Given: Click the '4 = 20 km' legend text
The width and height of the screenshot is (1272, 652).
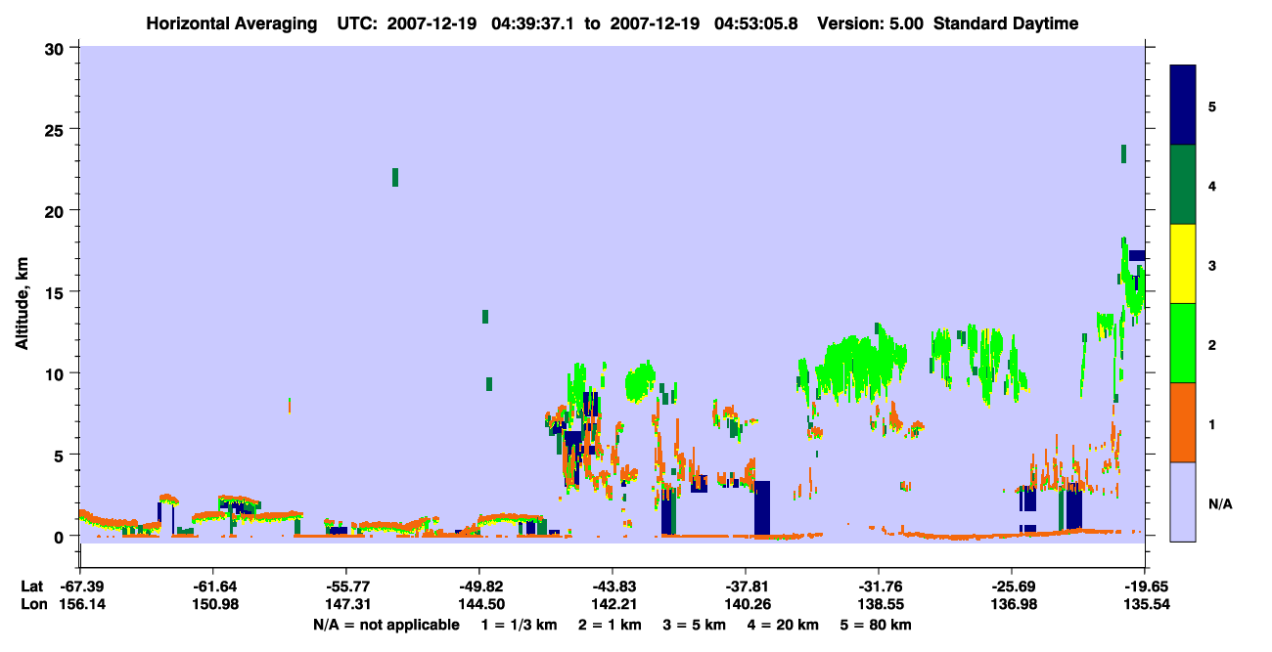Looking at the screenshot, I should click(x=782, y=625).
